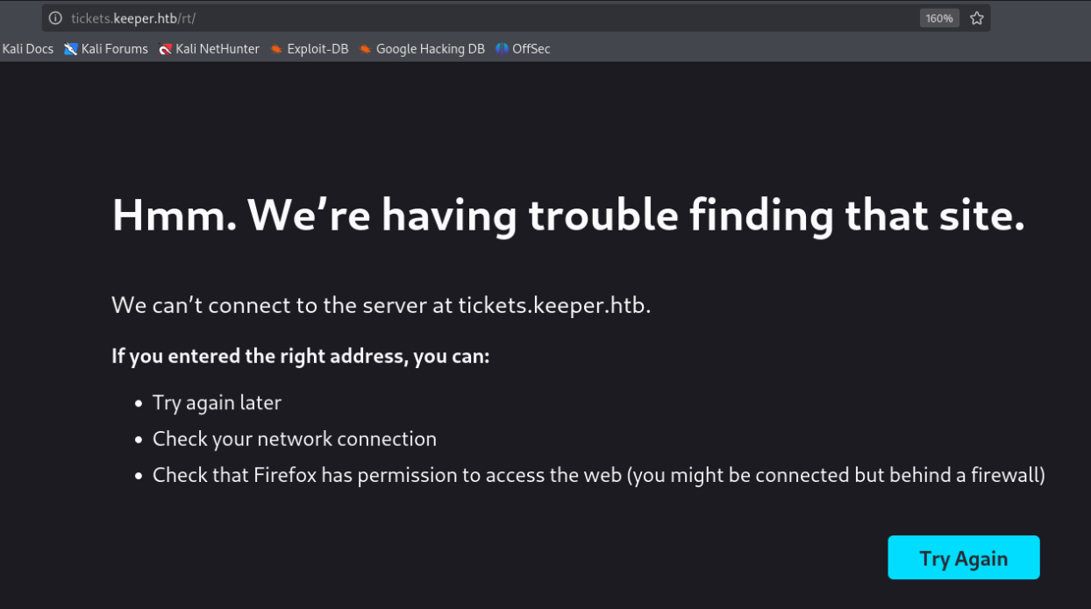This screenshot has width=1091, height=609.
Task: Click the OffSec favicon icon
Action: coord(502,49)
